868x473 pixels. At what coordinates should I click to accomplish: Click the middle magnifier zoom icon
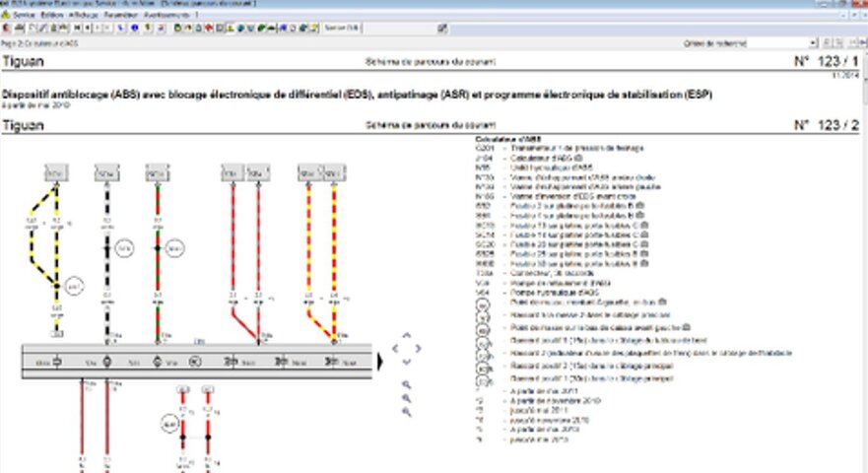click(x=406, y=398)
